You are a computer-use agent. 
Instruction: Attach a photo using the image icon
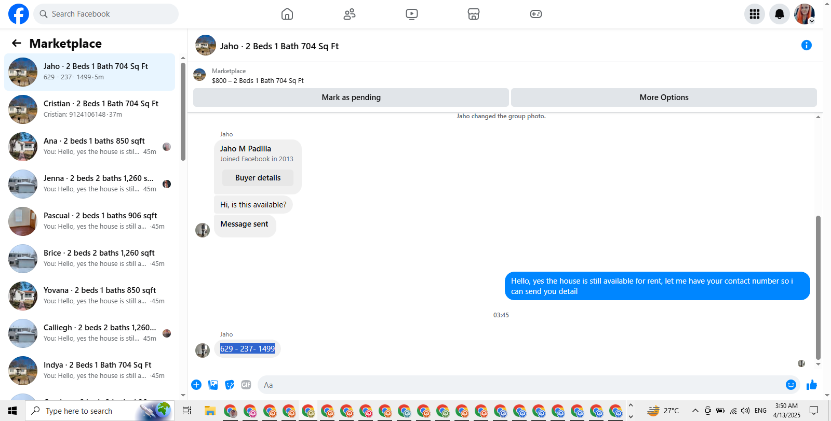click(213, 385)
